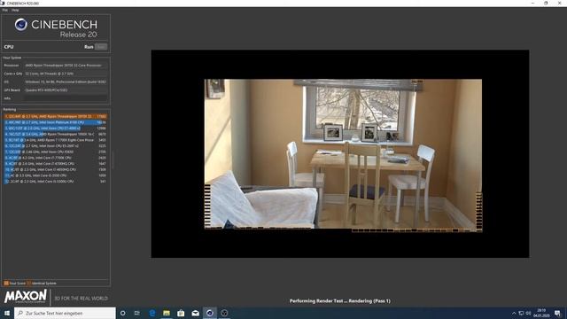This screenshot has height=319, width=567.
Task: Select the Core i7-6700HQ ranking row
Action: pyautogui.click(x=55, y=163)
